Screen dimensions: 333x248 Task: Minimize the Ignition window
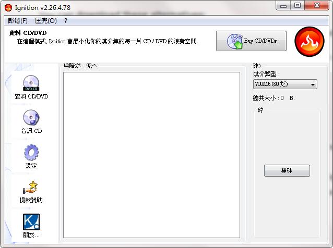coord(283,5)
